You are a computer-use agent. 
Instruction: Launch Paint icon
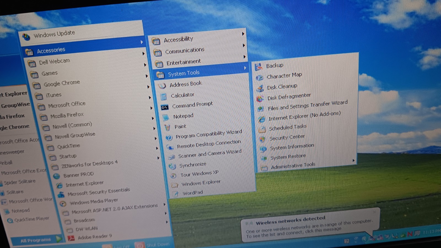click(167, 128)
